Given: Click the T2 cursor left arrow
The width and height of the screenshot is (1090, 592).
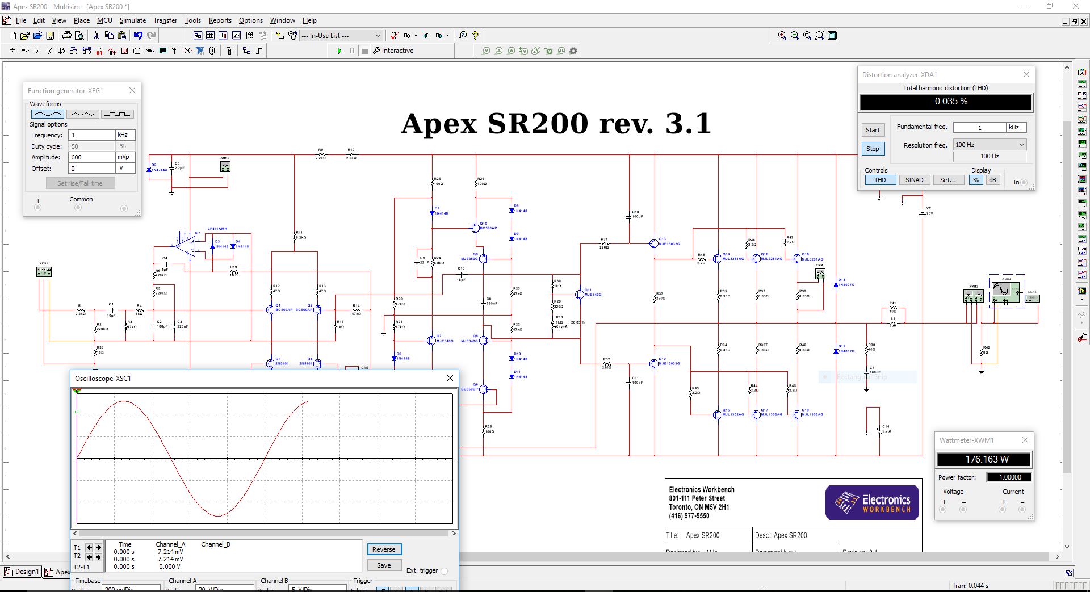Looking at the screenshot, I should point(89,557).
